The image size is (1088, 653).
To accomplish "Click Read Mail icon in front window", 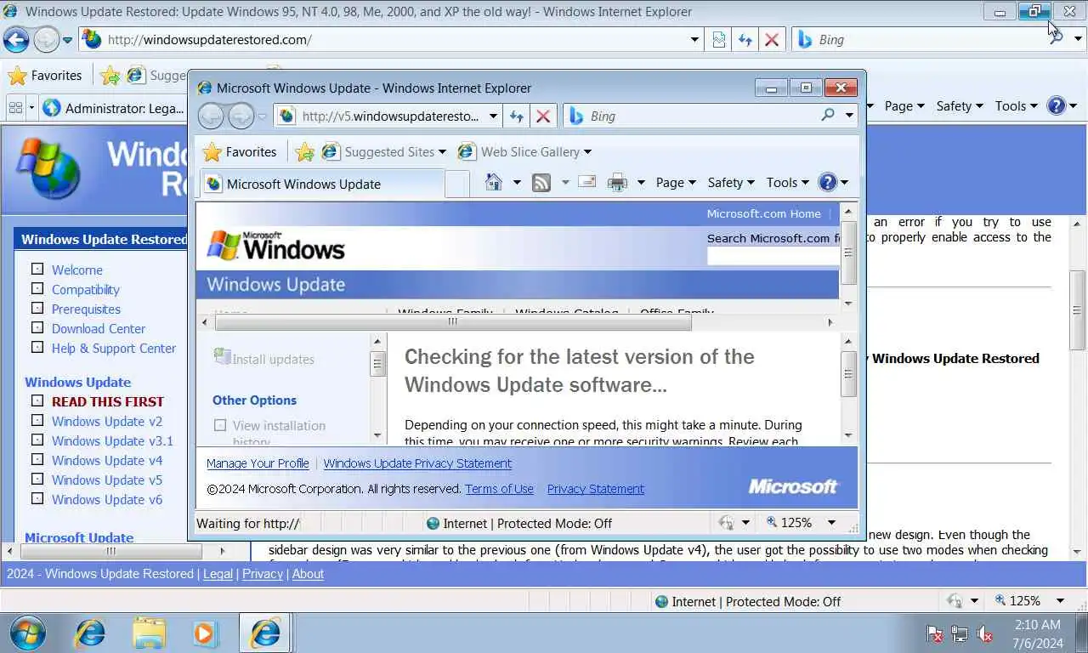I will coord(586,182).
